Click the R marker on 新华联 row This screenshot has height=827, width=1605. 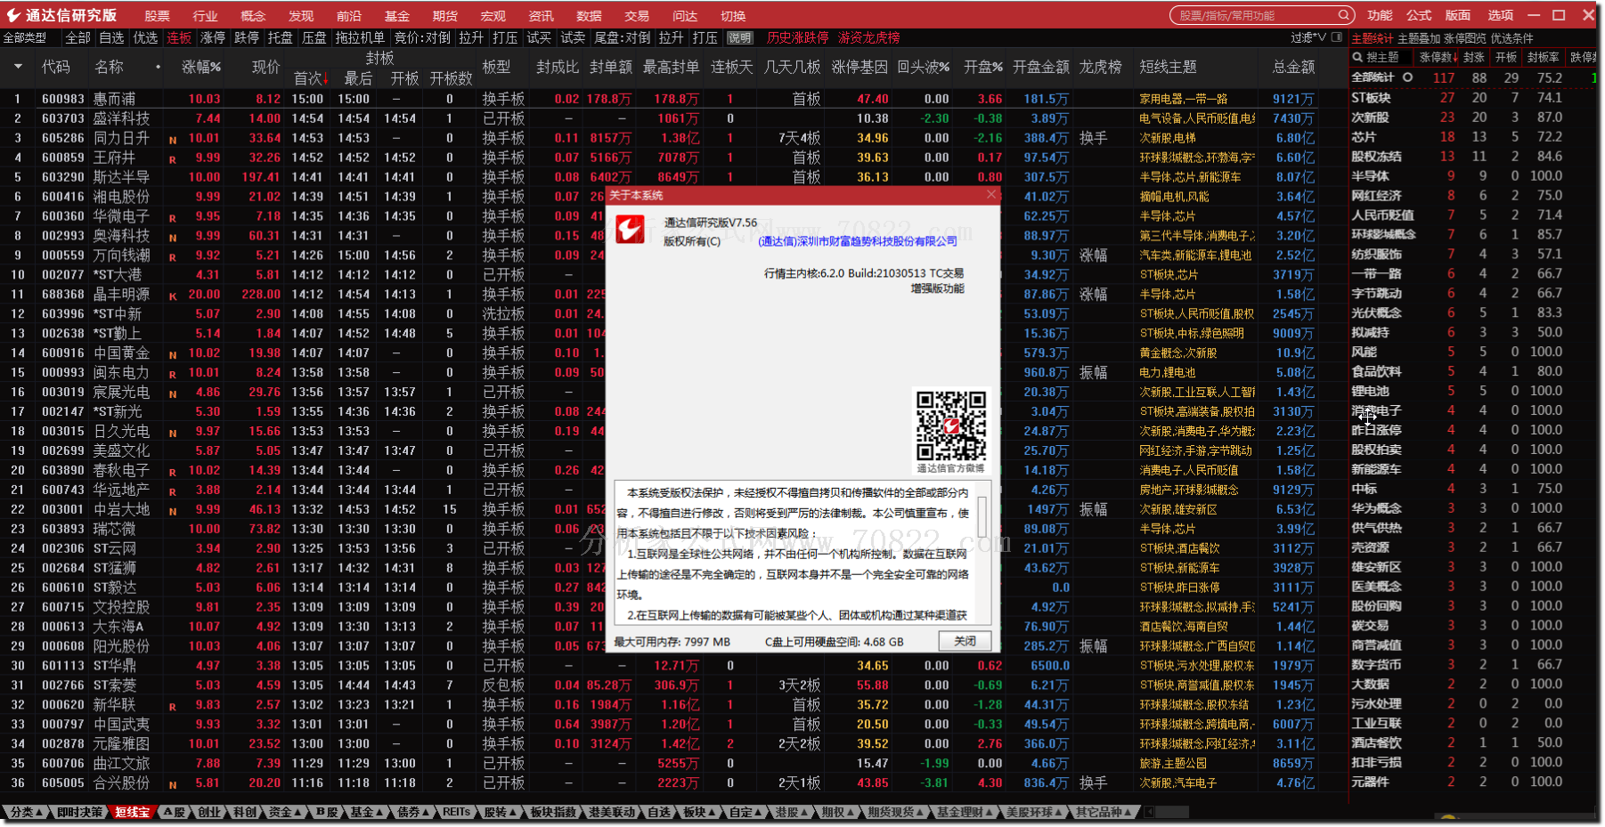click(173, 707)
